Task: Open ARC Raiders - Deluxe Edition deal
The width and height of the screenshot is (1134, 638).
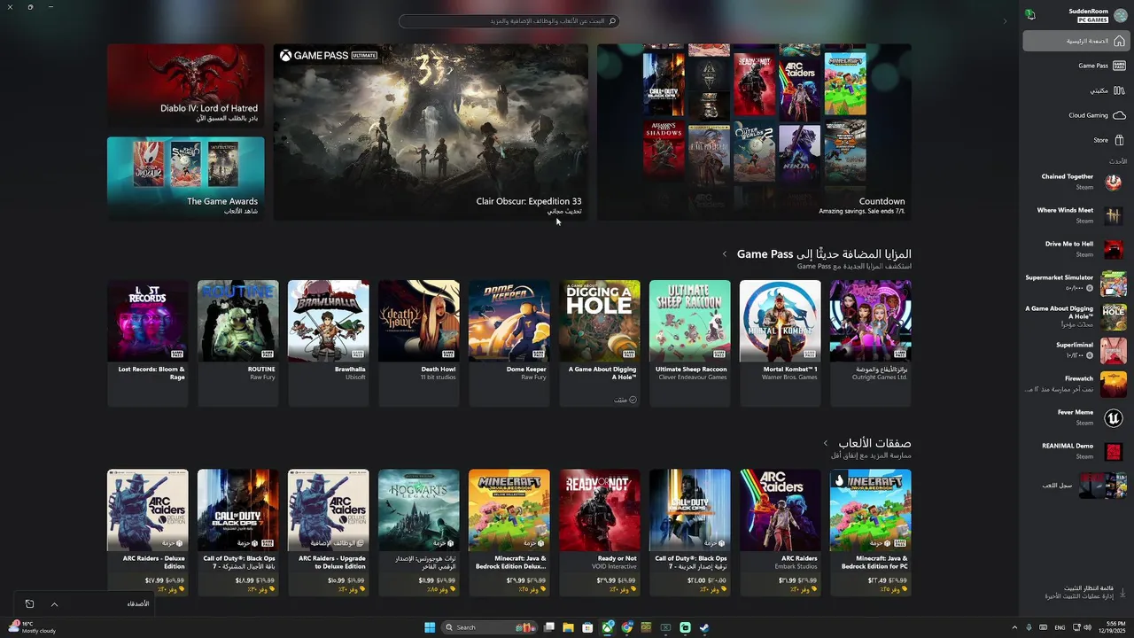Action: coord(148,532)
